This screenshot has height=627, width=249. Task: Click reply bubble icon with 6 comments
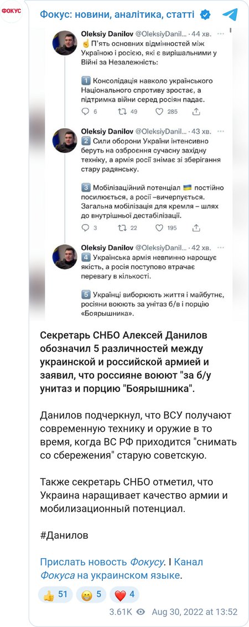(85, 112)
